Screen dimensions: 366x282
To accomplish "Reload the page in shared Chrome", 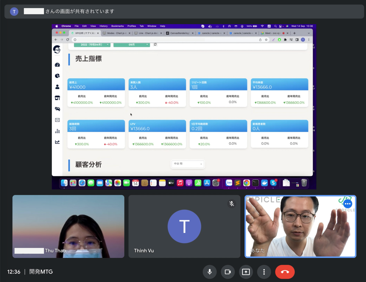I will pos(68,40).
